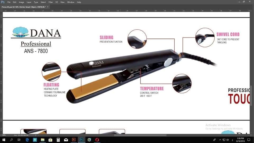The height and width of the screenshot is (143, 254).
Task: Switch to Adobe Illustrator in taskbar
Action: tap(74, 140)
